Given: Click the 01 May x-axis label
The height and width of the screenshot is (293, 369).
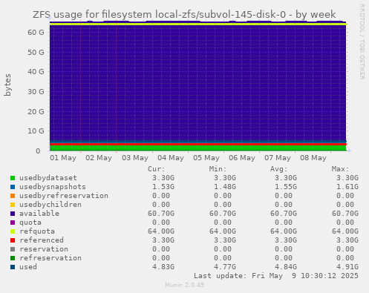Looking at the screenshot, I should click(63, 158).
